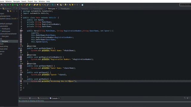Select automobile.twowheeler package in tree

[8, 34]
